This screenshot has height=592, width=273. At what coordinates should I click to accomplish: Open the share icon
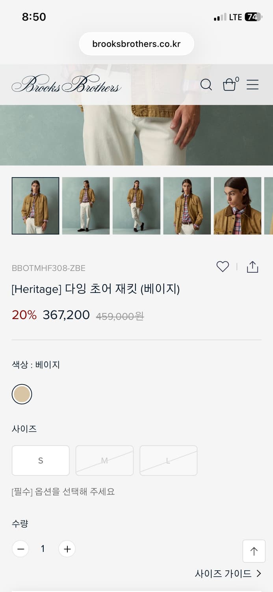click(x=252, y=266)
